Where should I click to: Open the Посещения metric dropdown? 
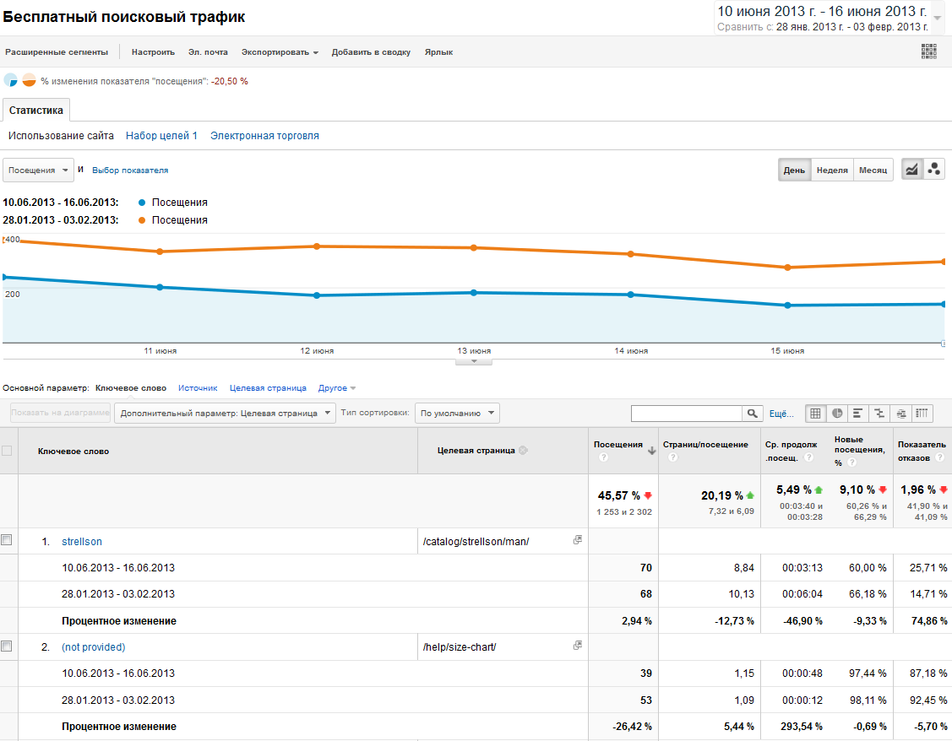click(x=38, y=170)
